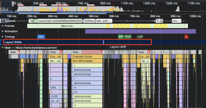Select the sdk_setti network request
Image resolution: width=206 pixels, height=108 pixels.
pyautogui.click(x=104, y=21)
